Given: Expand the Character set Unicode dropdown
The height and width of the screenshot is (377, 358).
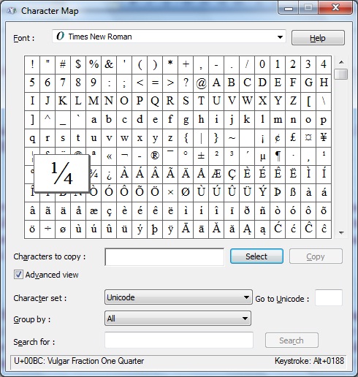Looking at the screenshot, I should (x=178, y=297).
